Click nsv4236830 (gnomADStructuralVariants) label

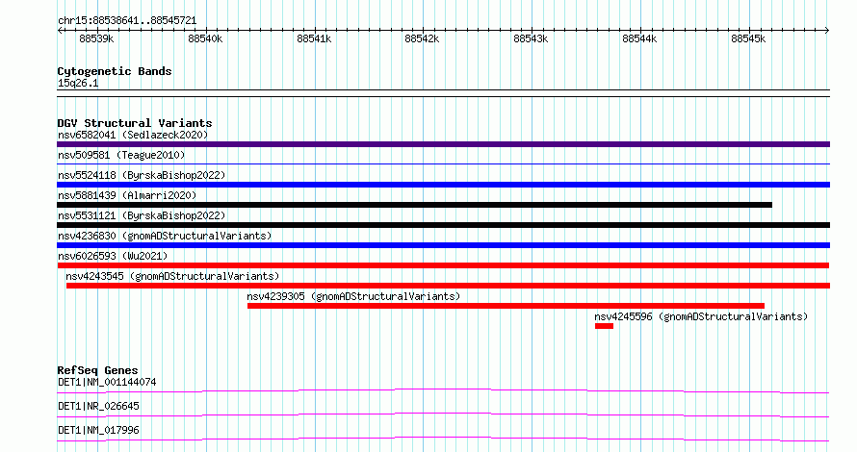coord(165,236)
